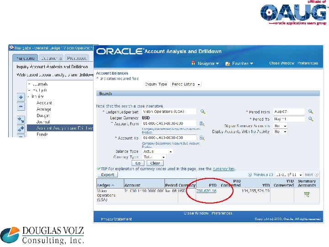Click the Account From input field
This screenshot has width=329, height=247.
pyautogui.click(x=170, y=123)
